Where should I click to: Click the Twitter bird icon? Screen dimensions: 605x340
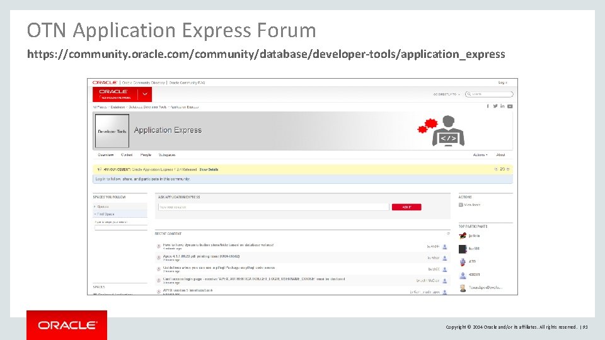(495, 106)
